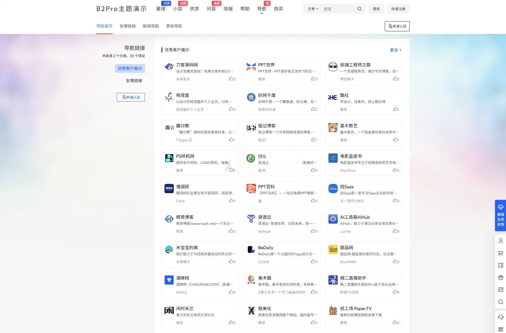Like the 趣讨教 card thumbs-up

[x=232, y=140]
